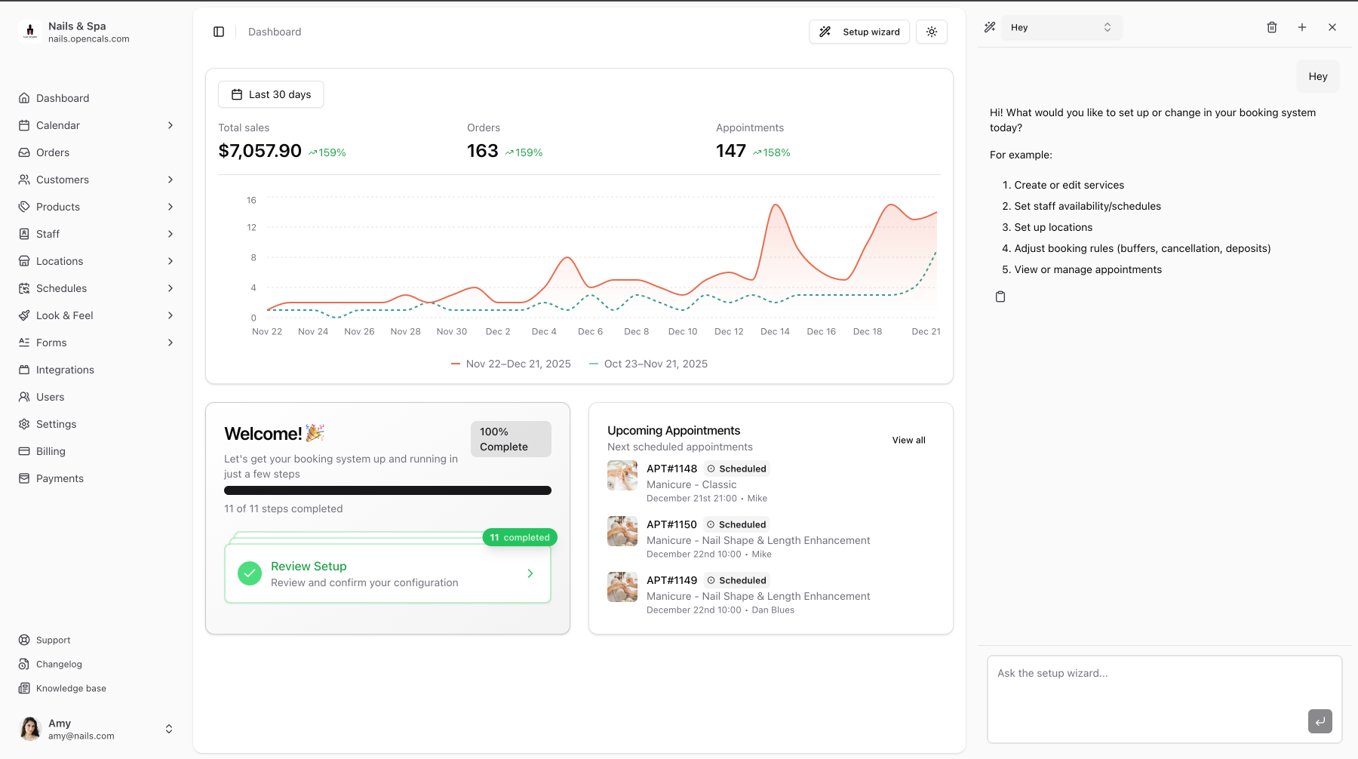Go to Orders in the sidebar

pyautogui.click(x=53, y=152)
